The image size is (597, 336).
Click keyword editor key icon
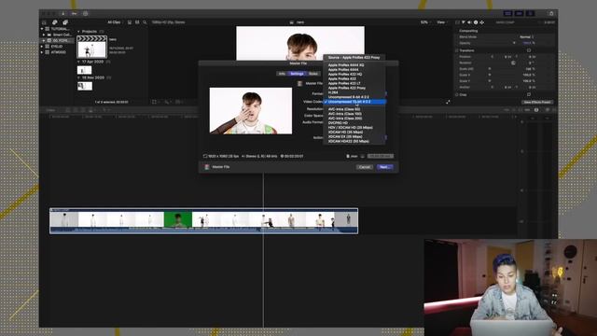tap(75, 13)
